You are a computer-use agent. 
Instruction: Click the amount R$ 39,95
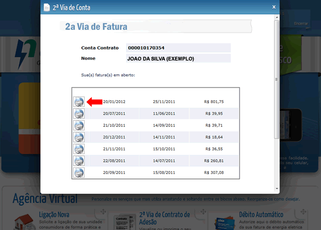coord(214,114)
